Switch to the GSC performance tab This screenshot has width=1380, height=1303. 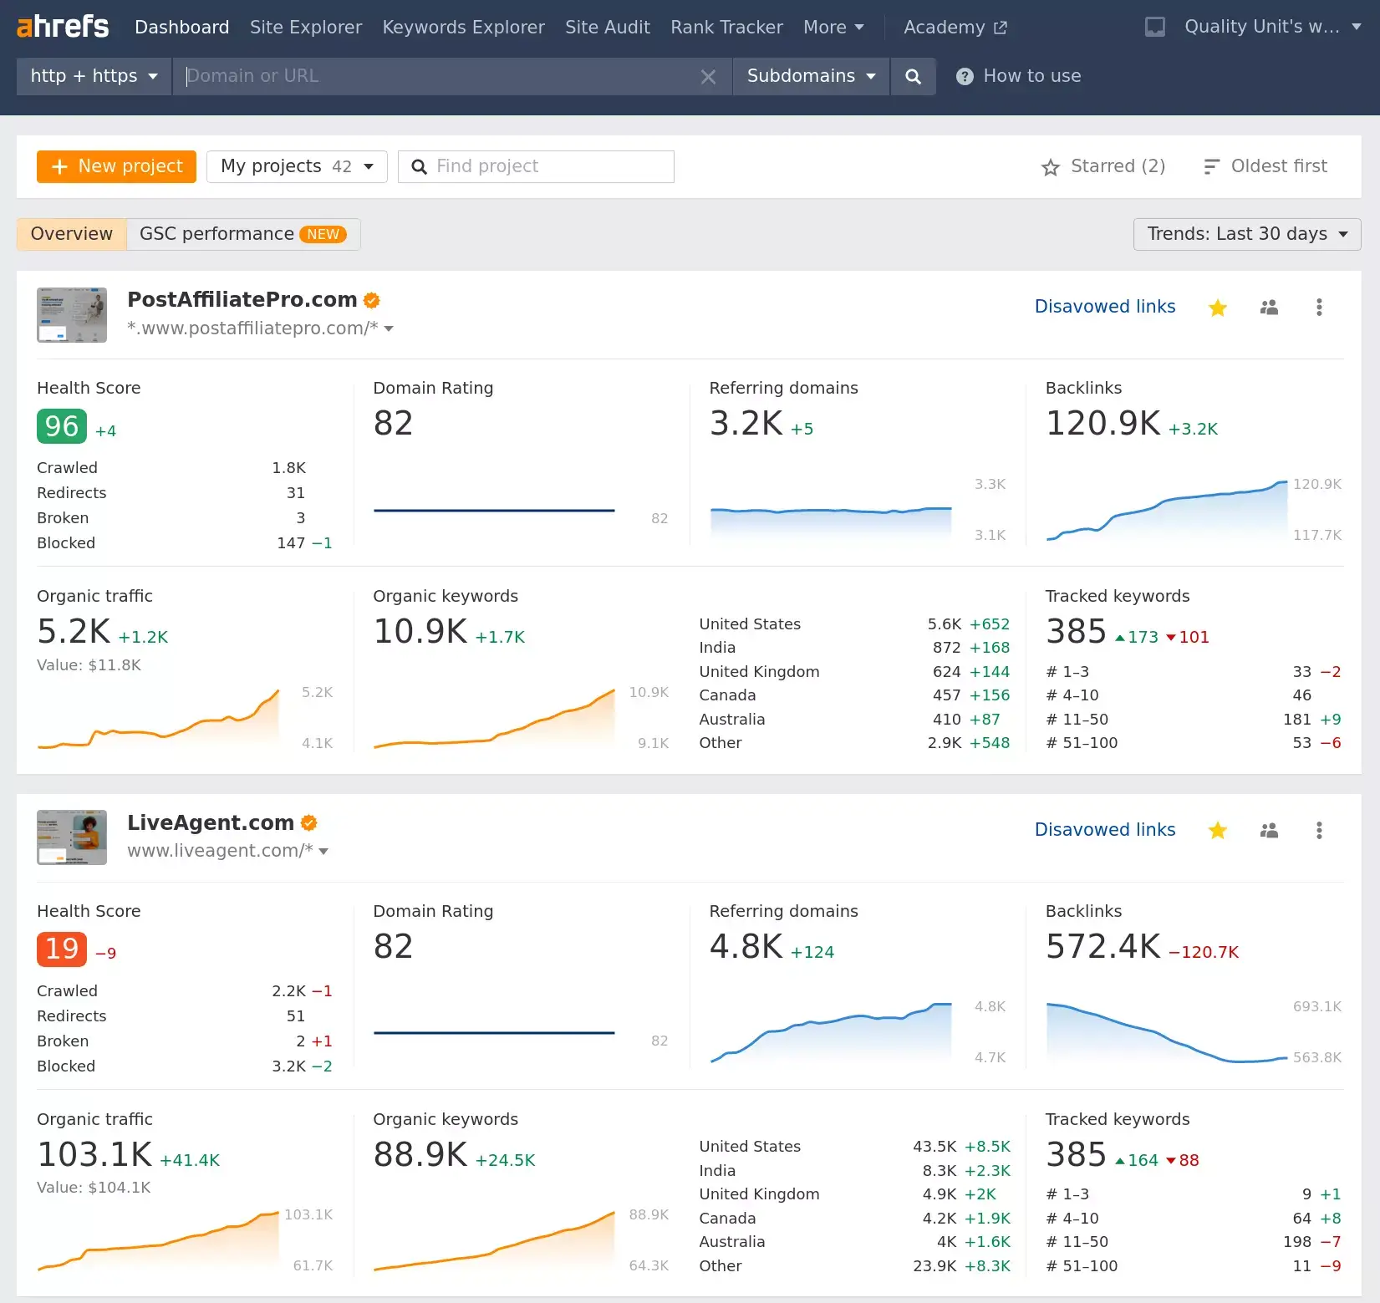(x=216, y=234)
